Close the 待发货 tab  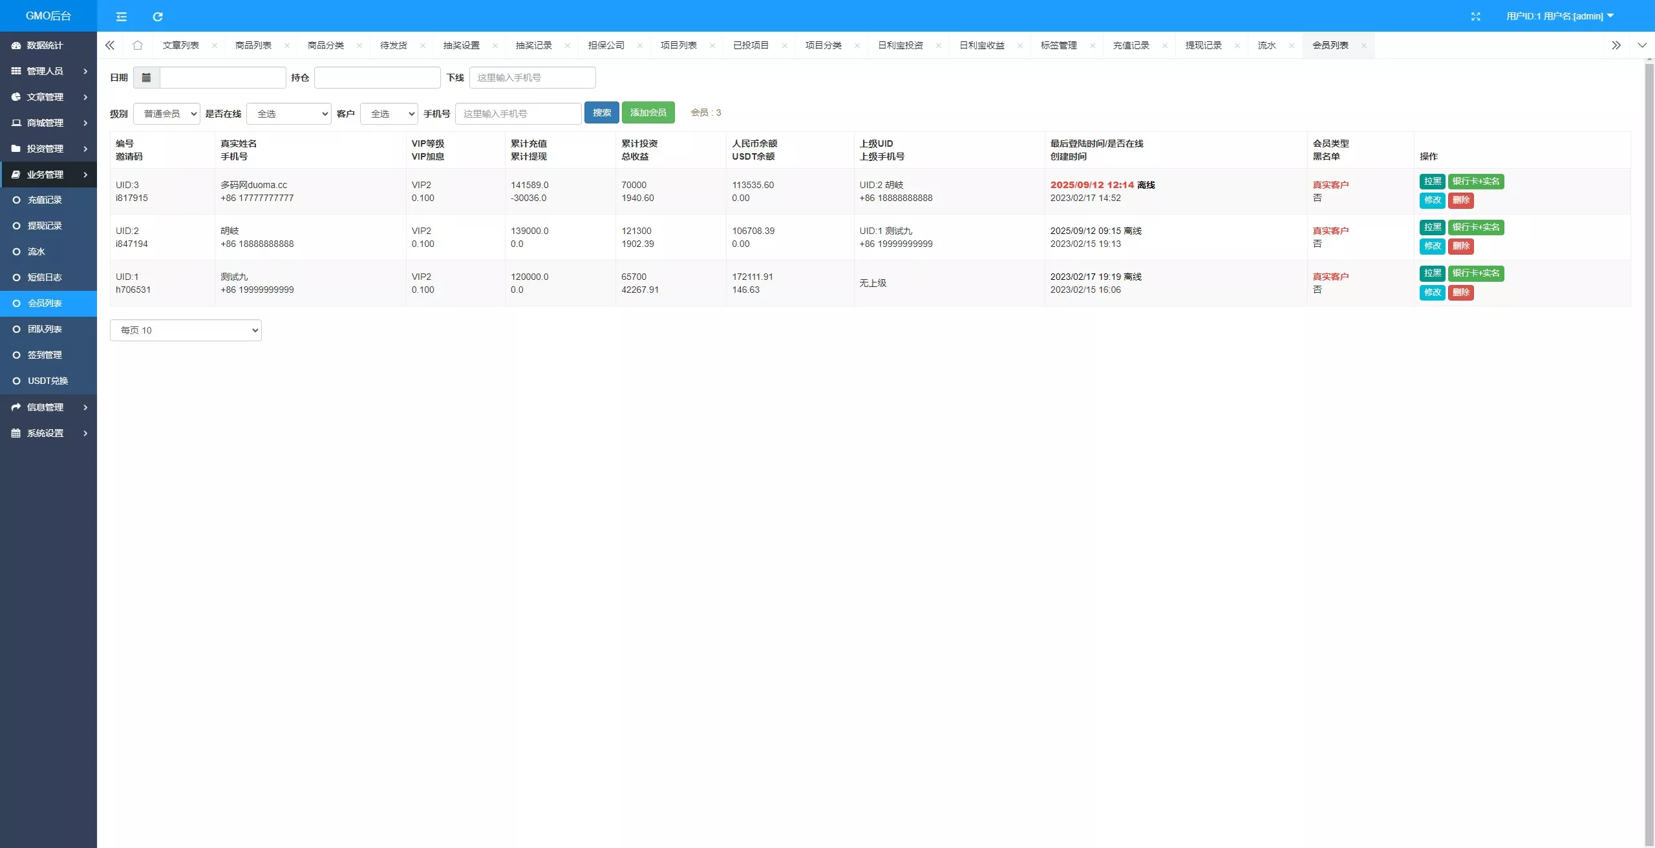coord(423,45)
